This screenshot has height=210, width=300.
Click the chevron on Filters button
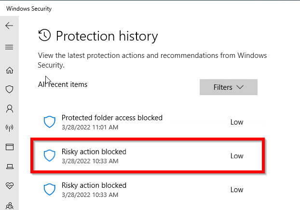[x=240, y=87]
